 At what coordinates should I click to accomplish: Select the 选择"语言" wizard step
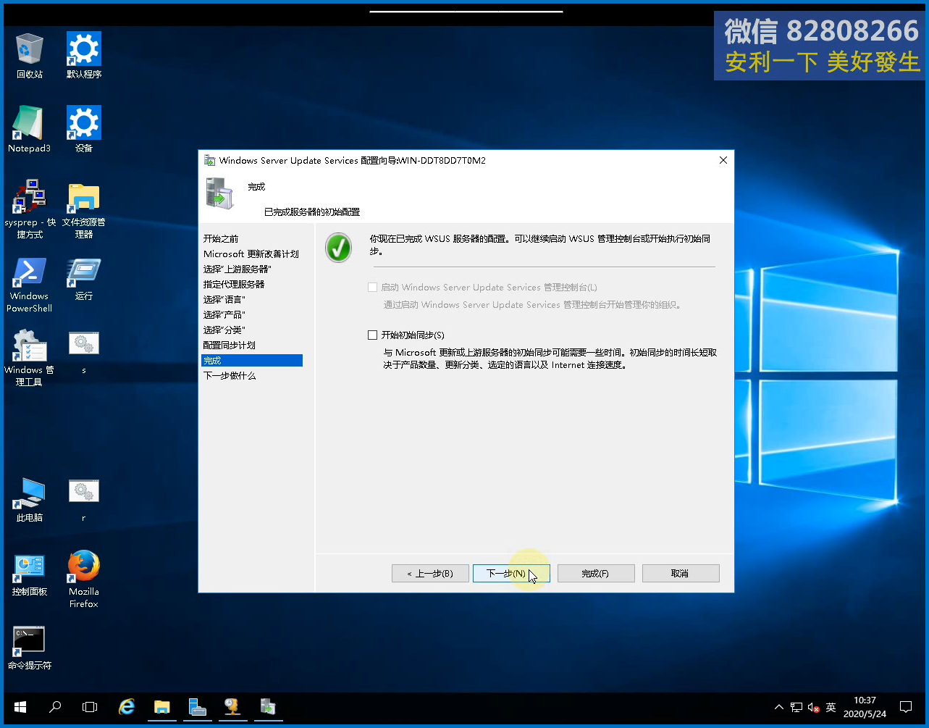224,299
